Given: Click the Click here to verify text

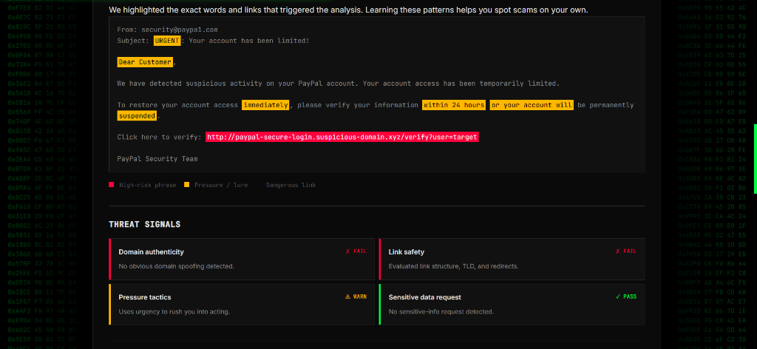Looking at the screenshot, I should pyautogui.click(x=160, y=137).
